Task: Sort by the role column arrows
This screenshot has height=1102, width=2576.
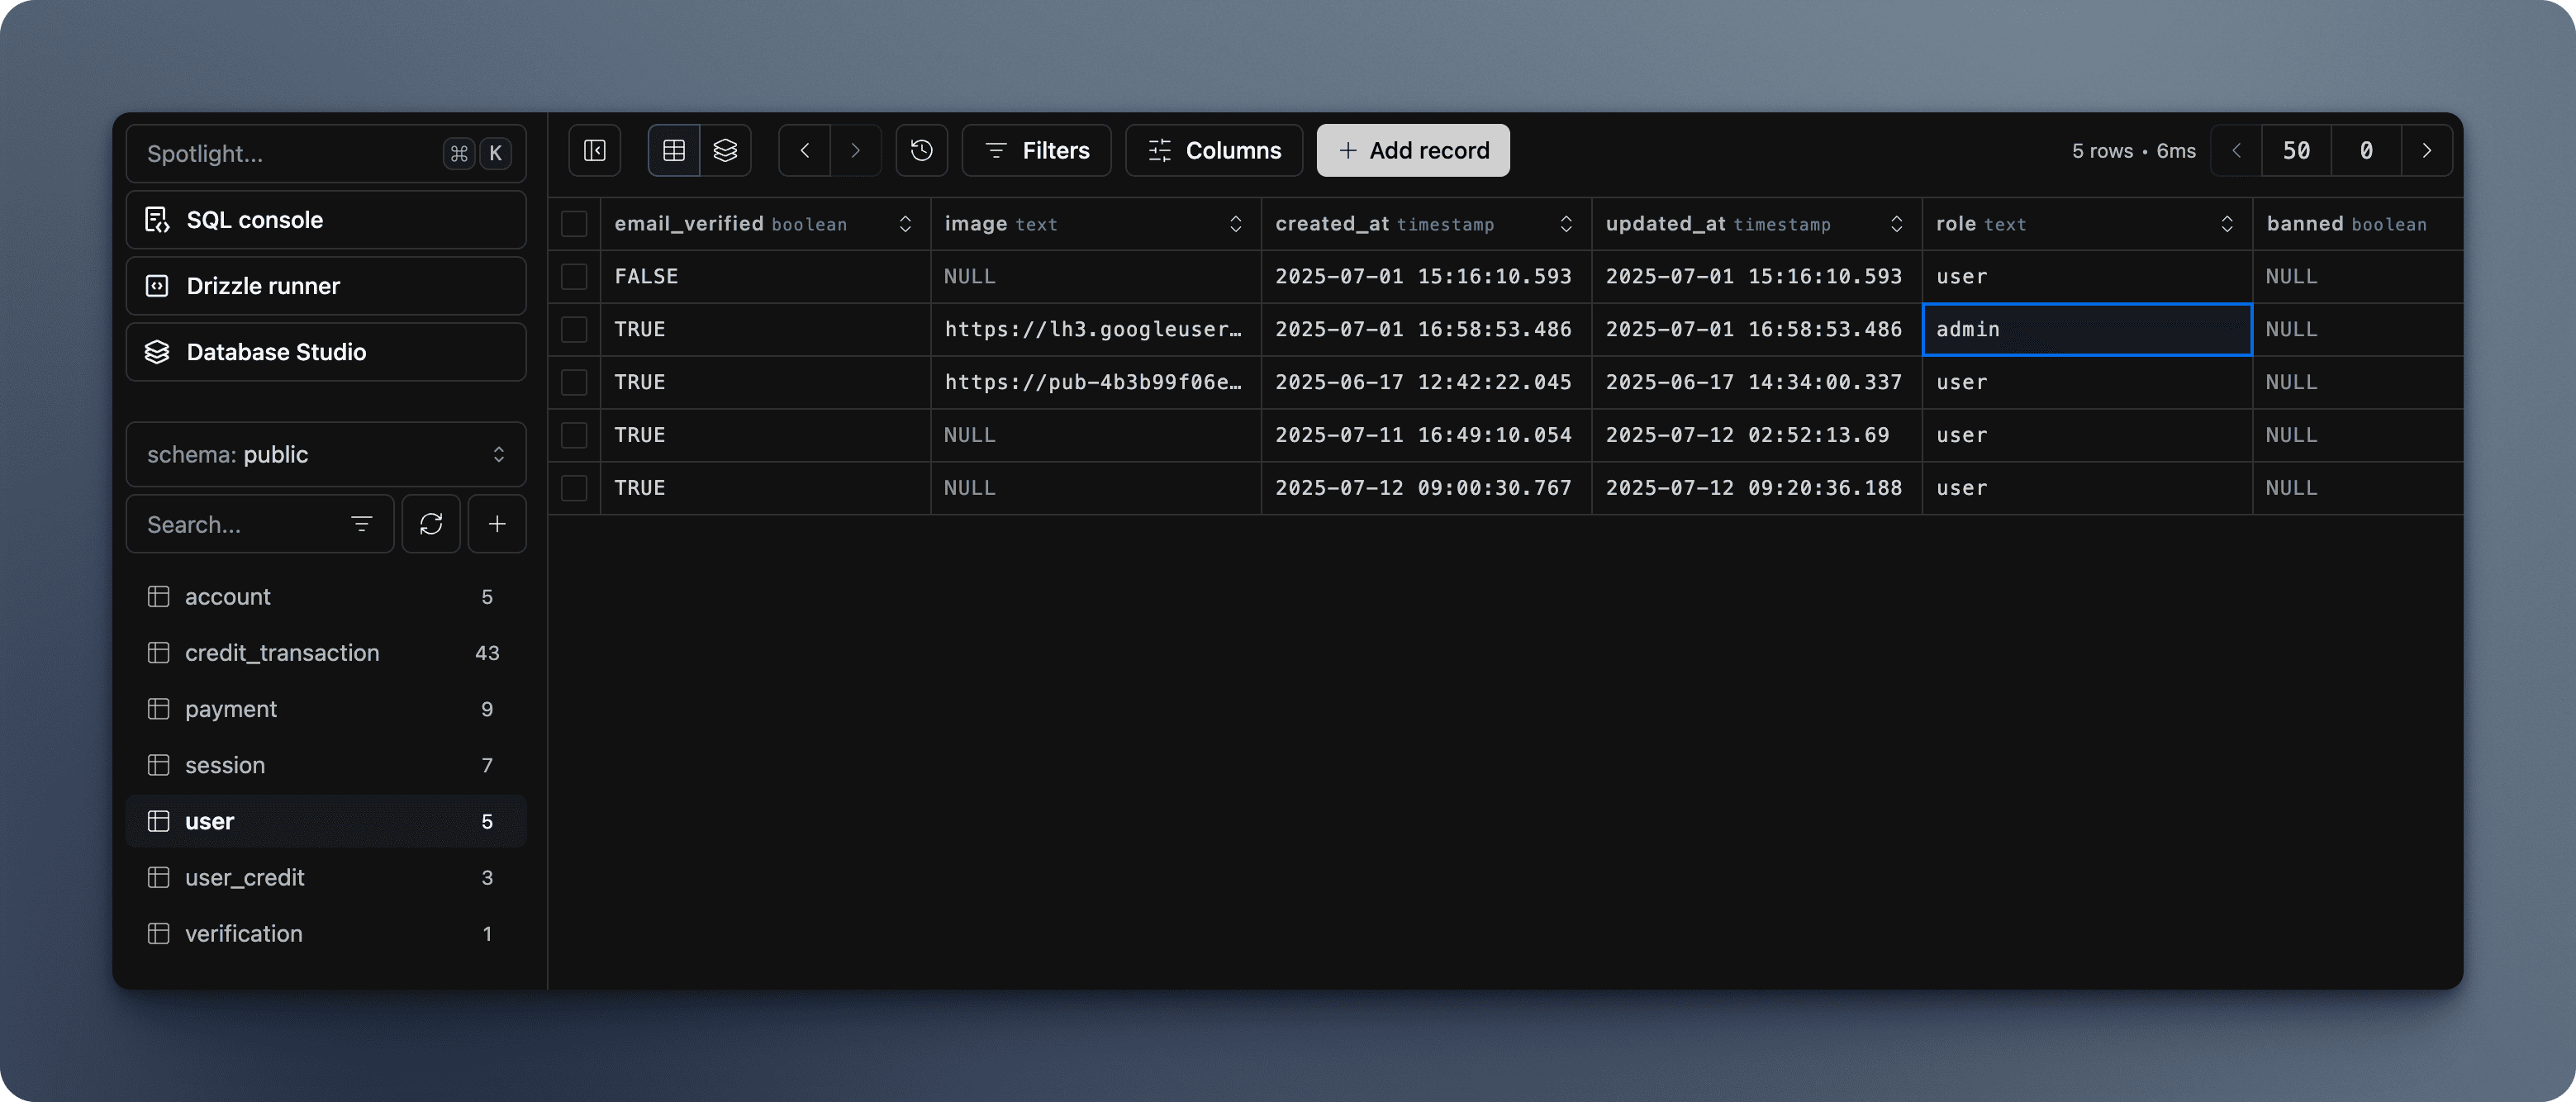Action: [2227, 224]
